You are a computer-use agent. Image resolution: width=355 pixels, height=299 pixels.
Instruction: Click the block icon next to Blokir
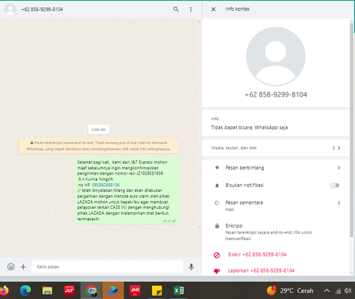pyautogui.click(x=217, y=255)
